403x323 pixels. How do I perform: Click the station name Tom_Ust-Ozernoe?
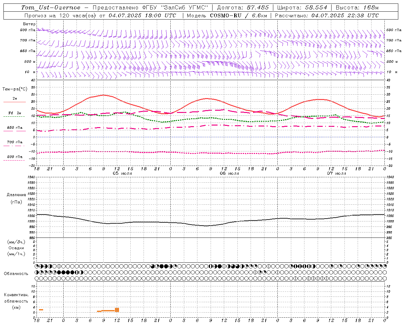point(51,8)
